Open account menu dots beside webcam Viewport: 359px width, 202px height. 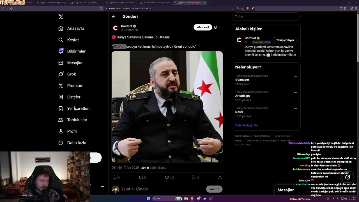102,187
